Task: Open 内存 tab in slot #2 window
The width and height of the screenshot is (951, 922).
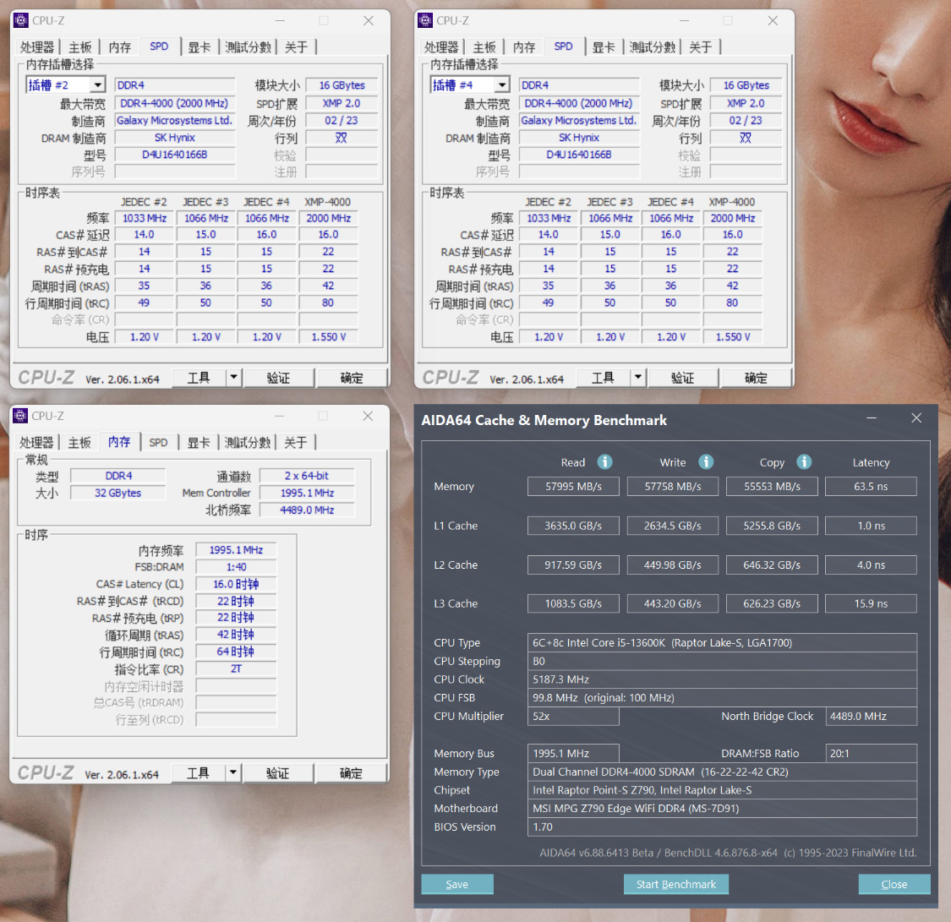Action: point(120,47)
